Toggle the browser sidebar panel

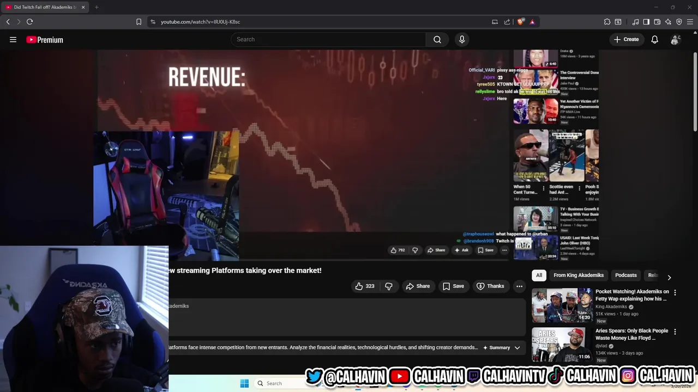(646, 22)
